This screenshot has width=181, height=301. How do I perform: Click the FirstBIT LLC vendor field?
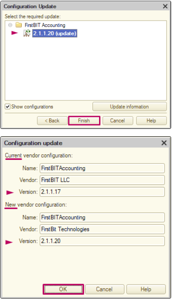click(102, 180)
